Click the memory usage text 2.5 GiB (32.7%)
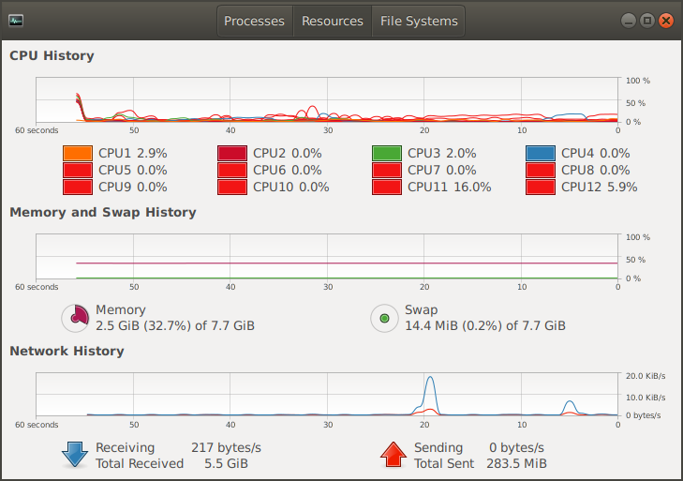 [x=143, y=325]
